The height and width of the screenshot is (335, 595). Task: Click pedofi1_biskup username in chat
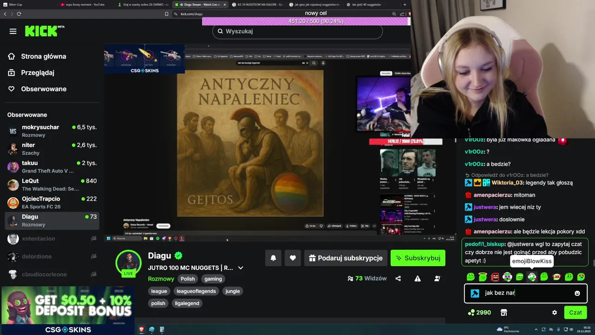(485, 244)
